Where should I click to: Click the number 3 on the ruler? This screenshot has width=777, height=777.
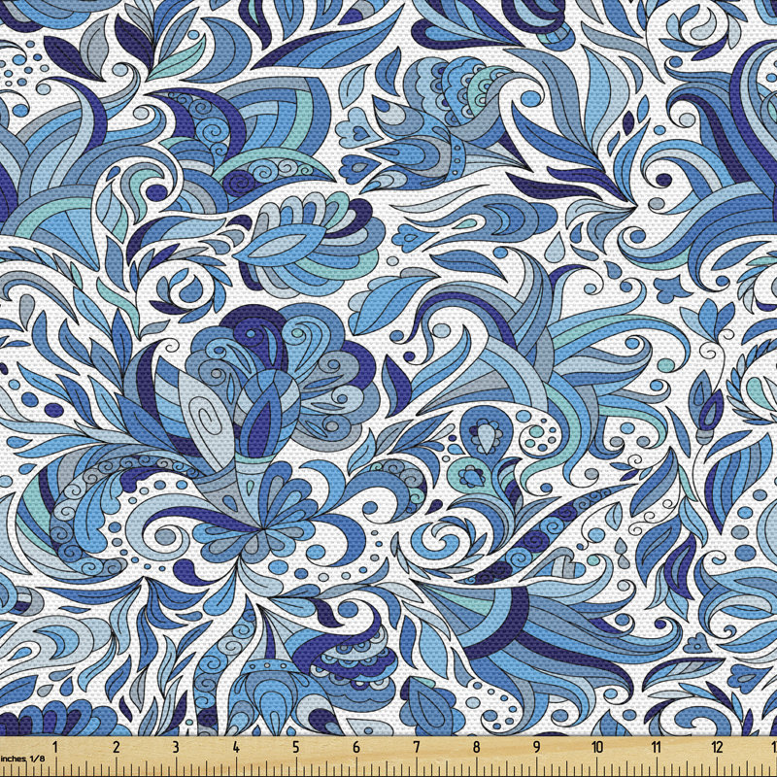(176, 747)
